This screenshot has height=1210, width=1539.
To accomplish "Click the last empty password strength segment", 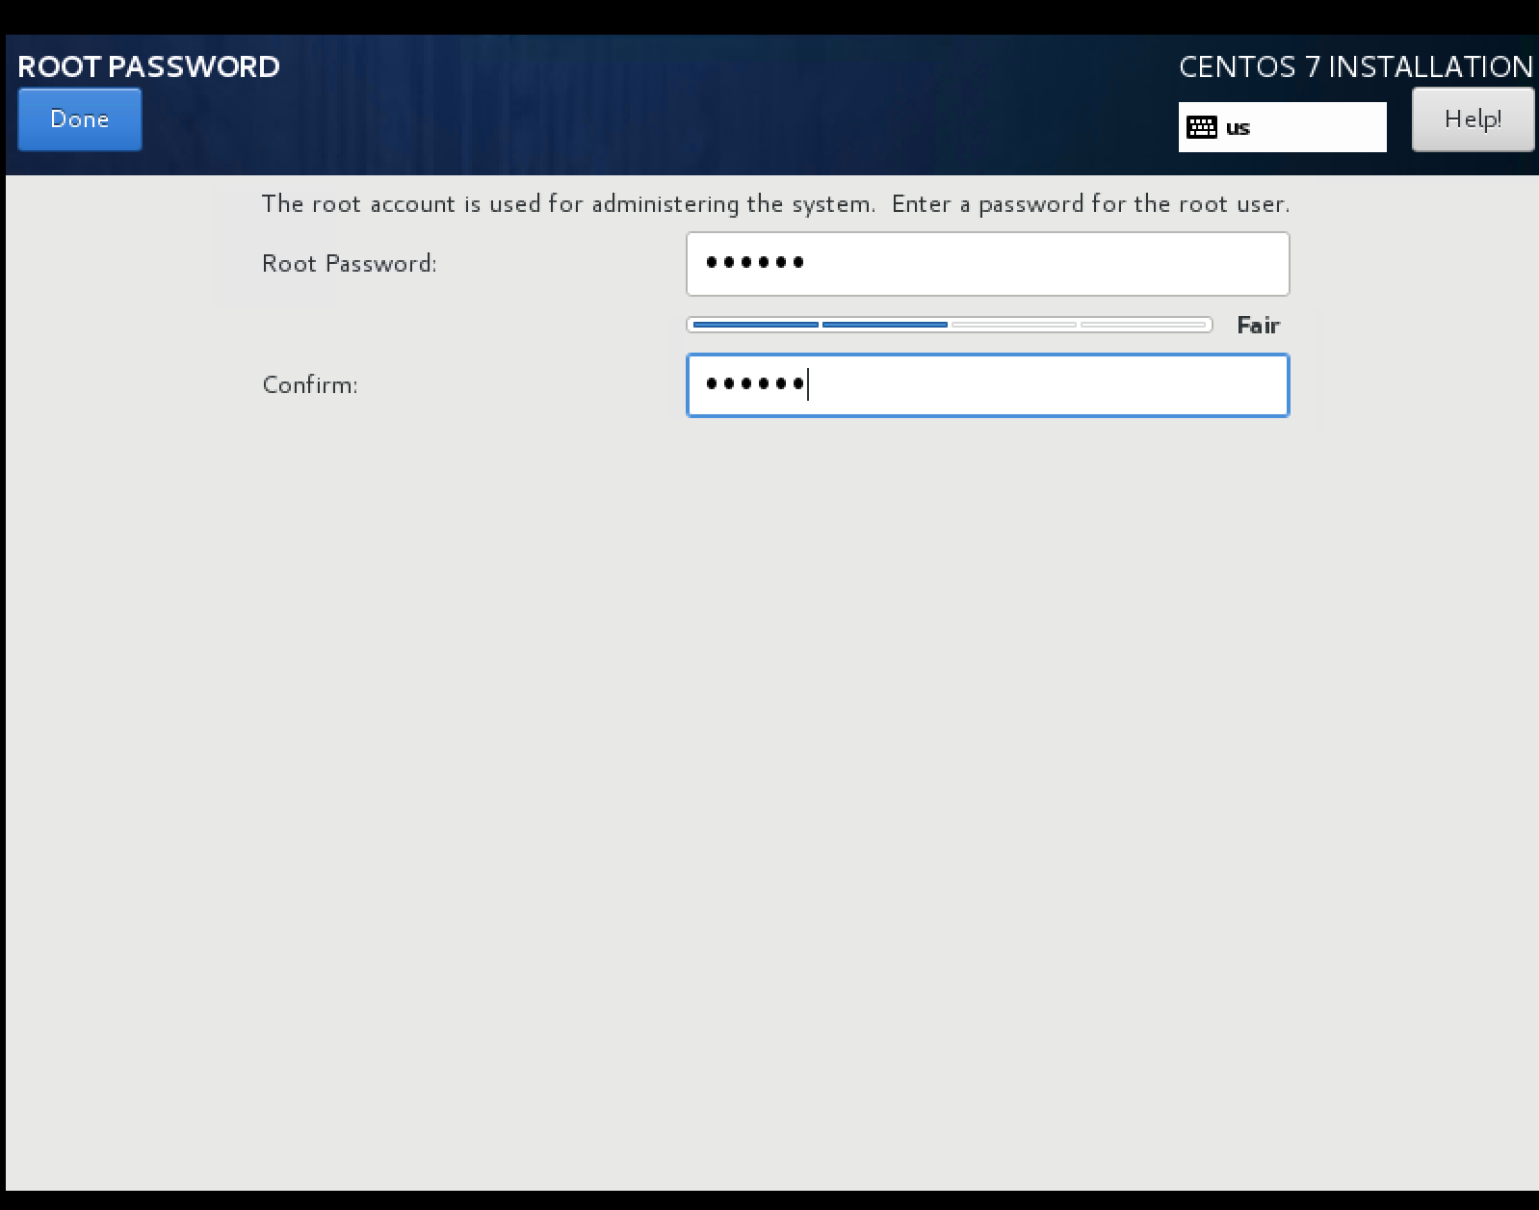I will click(1143, 325).
